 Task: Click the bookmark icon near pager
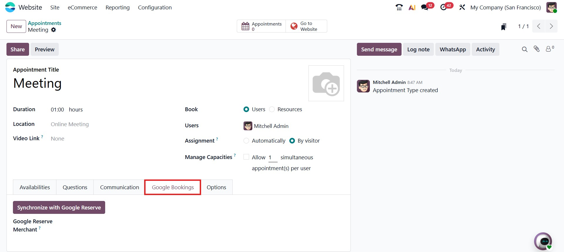pos(503,27)
